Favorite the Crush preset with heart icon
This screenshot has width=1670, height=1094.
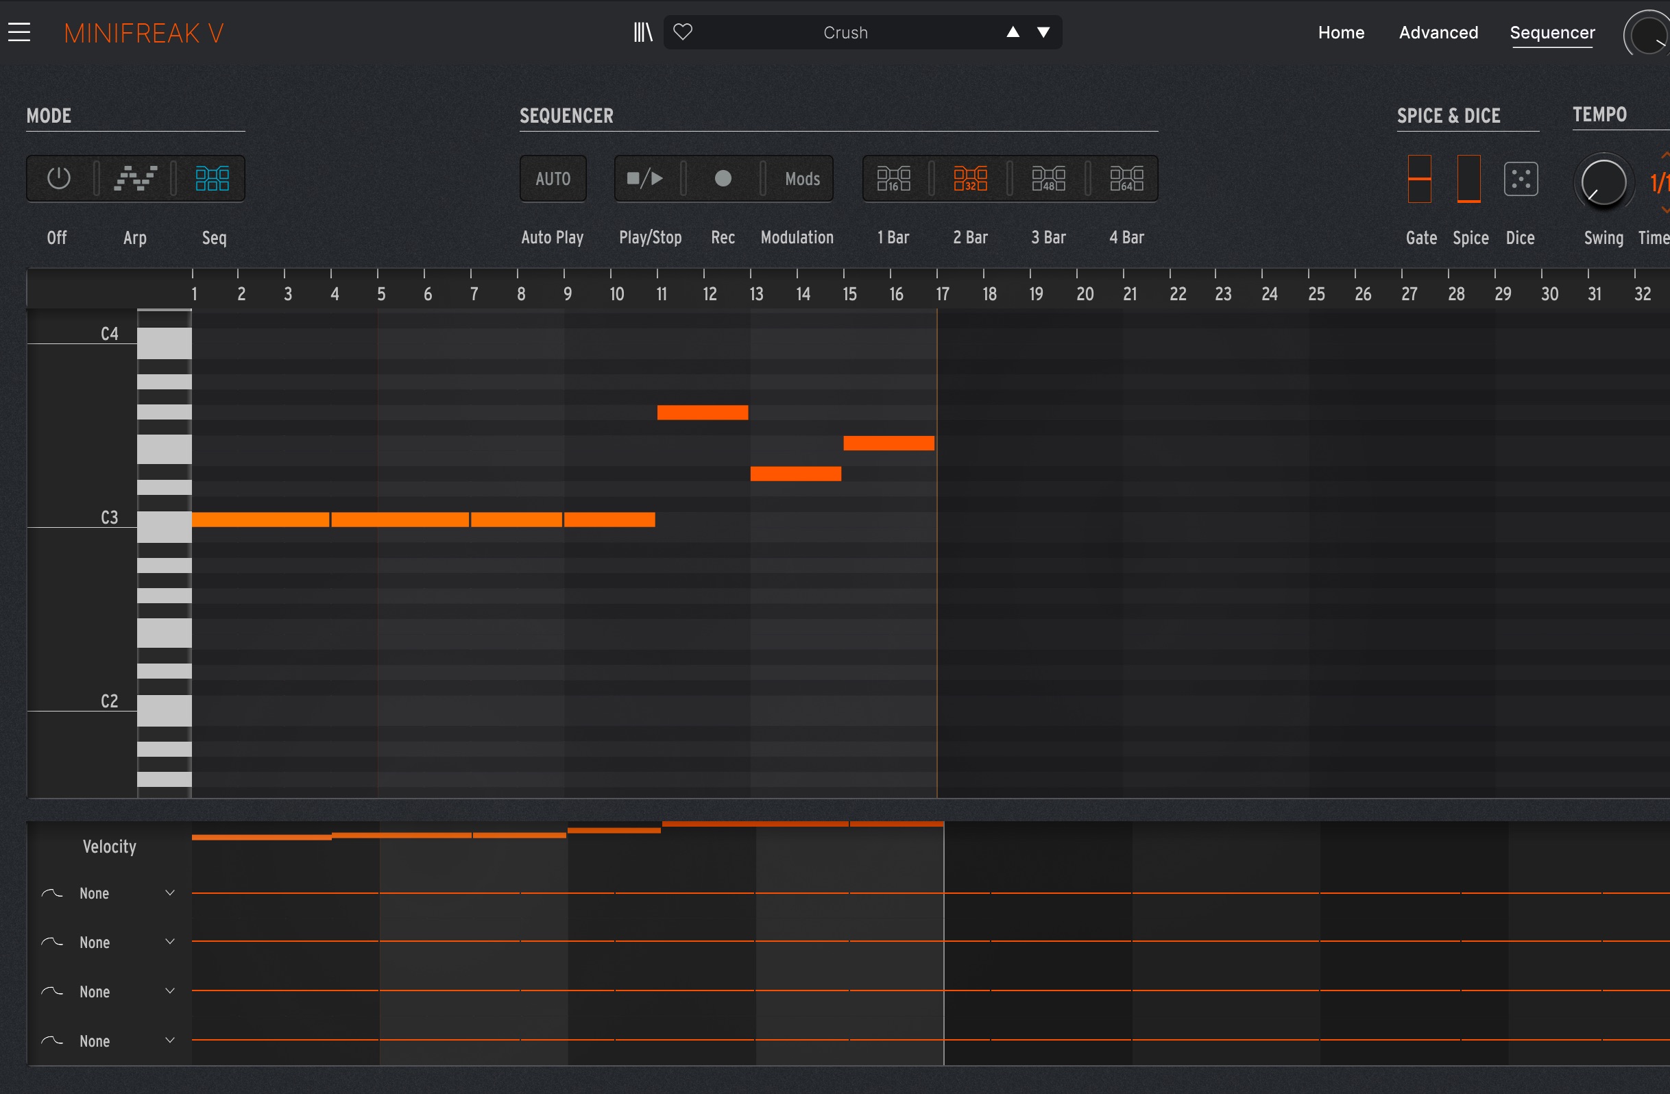(x=682, y=31)
